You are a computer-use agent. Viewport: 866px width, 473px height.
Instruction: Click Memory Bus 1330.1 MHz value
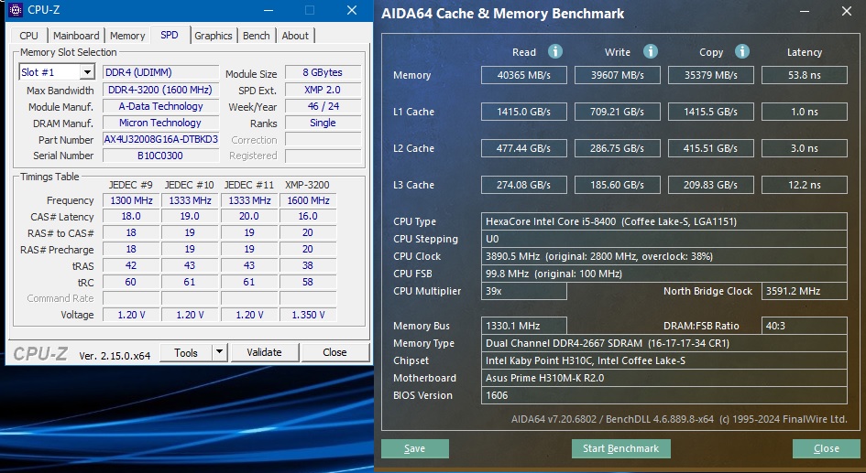pos(523,326)
